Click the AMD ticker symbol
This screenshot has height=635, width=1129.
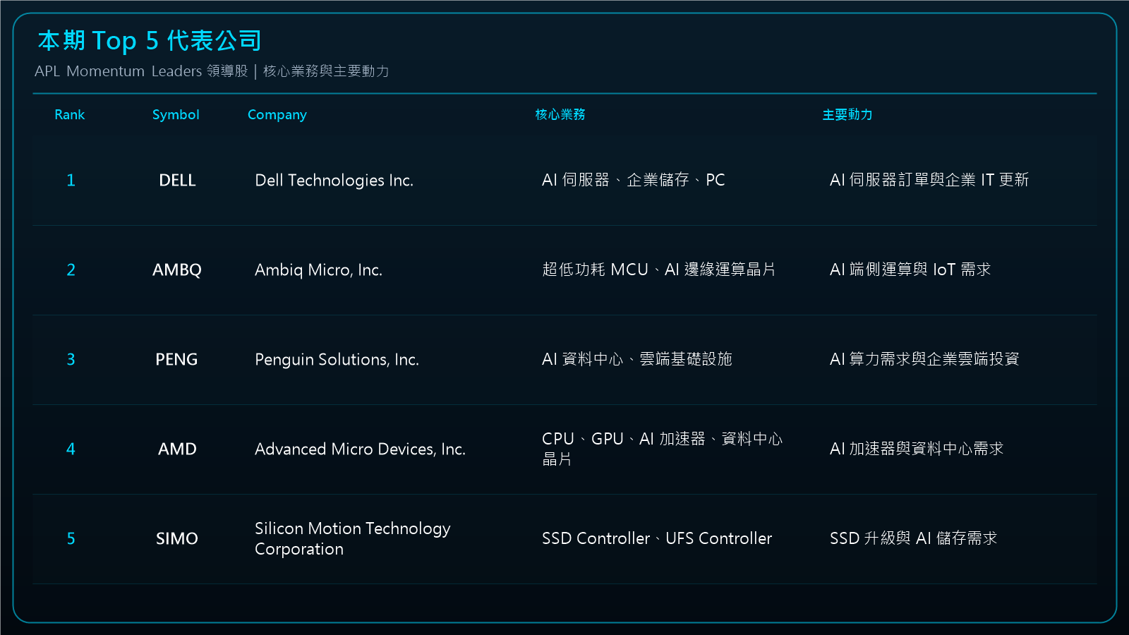(x=177, y=449)
